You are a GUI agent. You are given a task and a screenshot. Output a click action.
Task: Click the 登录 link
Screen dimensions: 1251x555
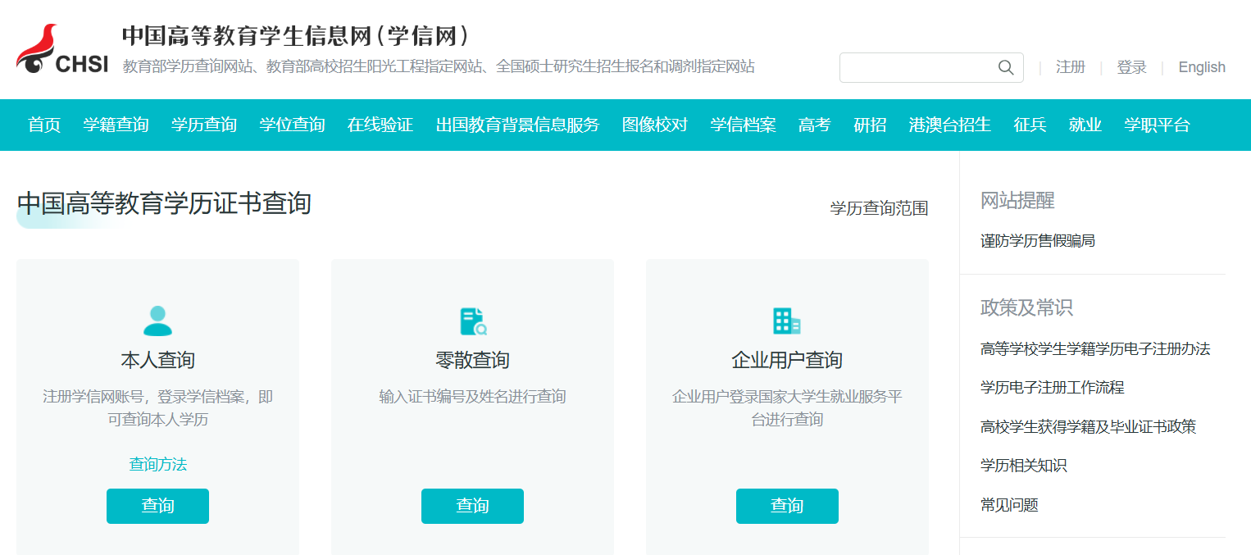tap(1131, 67)
